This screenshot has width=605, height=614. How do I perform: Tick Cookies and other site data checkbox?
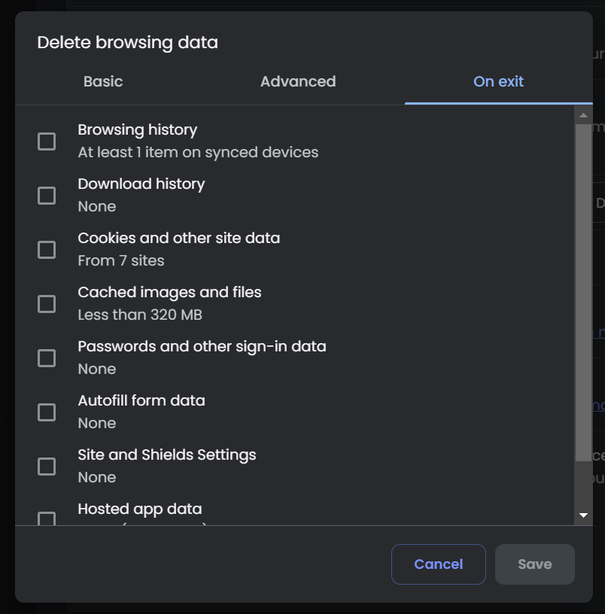point(47,250)
